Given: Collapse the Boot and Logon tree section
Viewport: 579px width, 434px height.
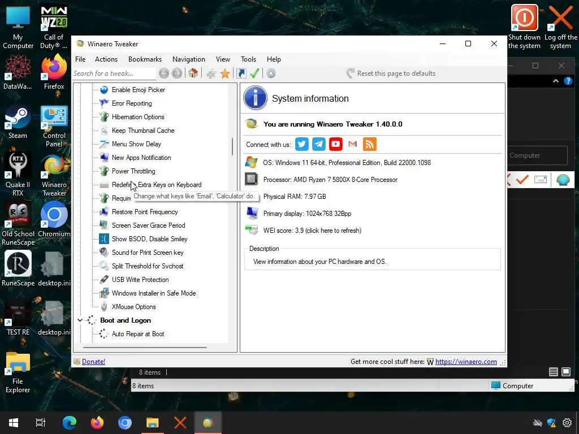Looking at the screenshot, I should (x=80, y=320).
